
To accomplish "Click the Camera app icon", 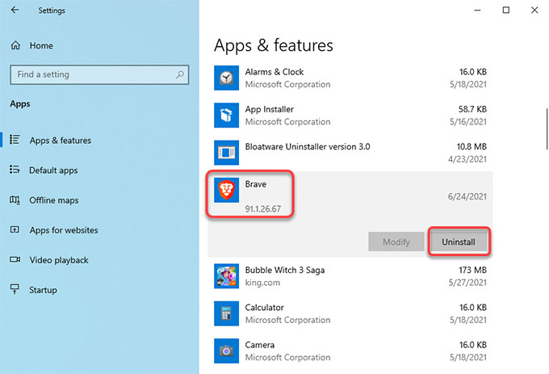I will click(227, 351).
